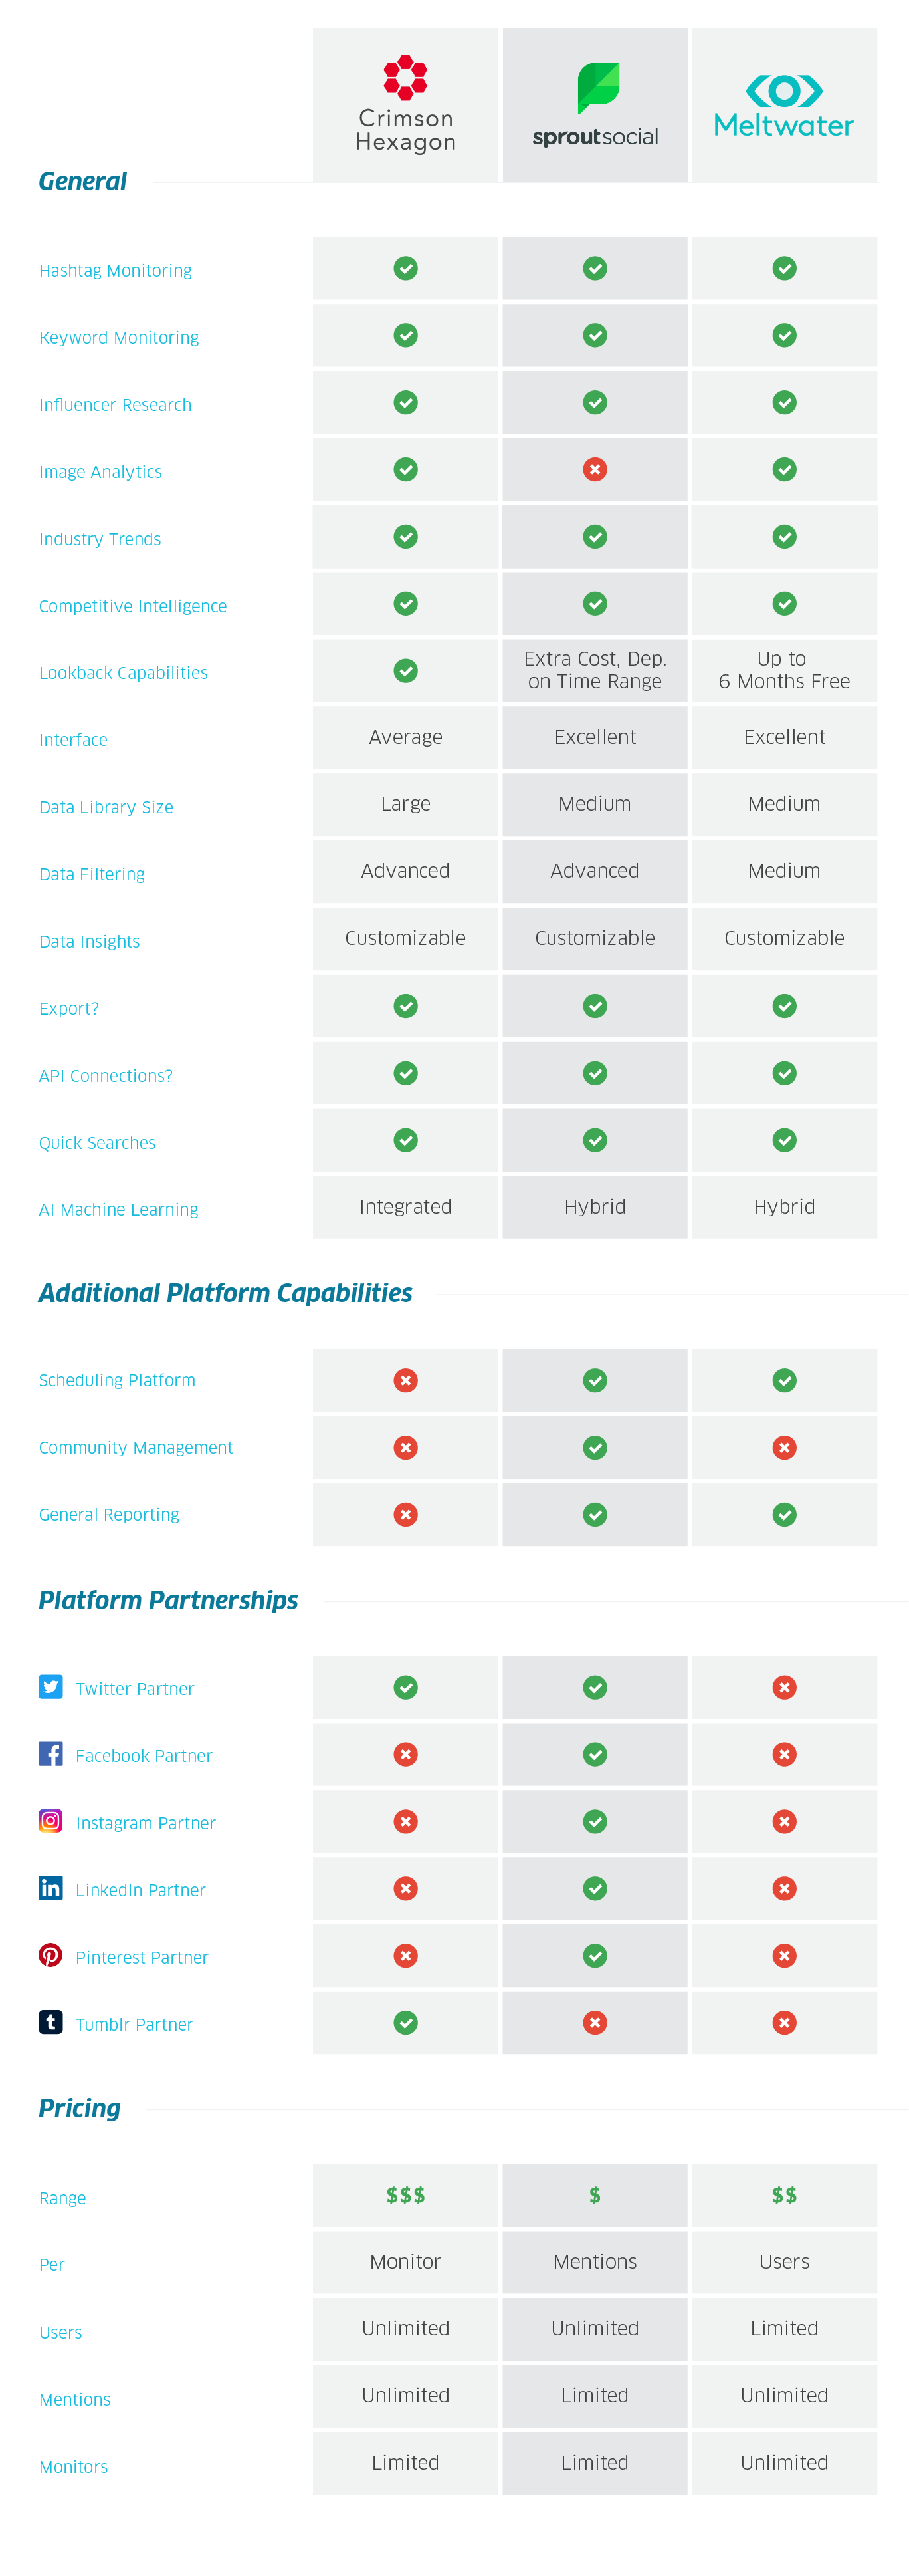Image resolution: width=909 pixels, height=2576 pixels.
Task: Click the Pinterest icon
Action: [51, 1954]
